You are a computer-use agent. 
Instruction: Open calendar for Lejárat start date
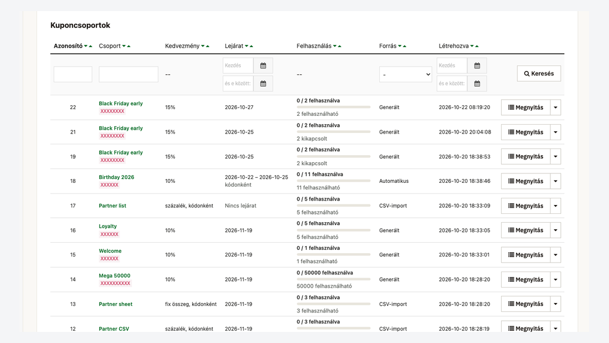pyautogui.click(x=263, y=66)
